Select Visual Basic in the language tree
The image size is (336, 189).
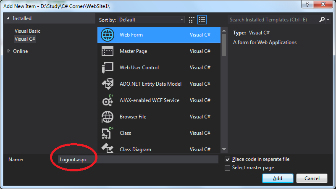(27, 31)
